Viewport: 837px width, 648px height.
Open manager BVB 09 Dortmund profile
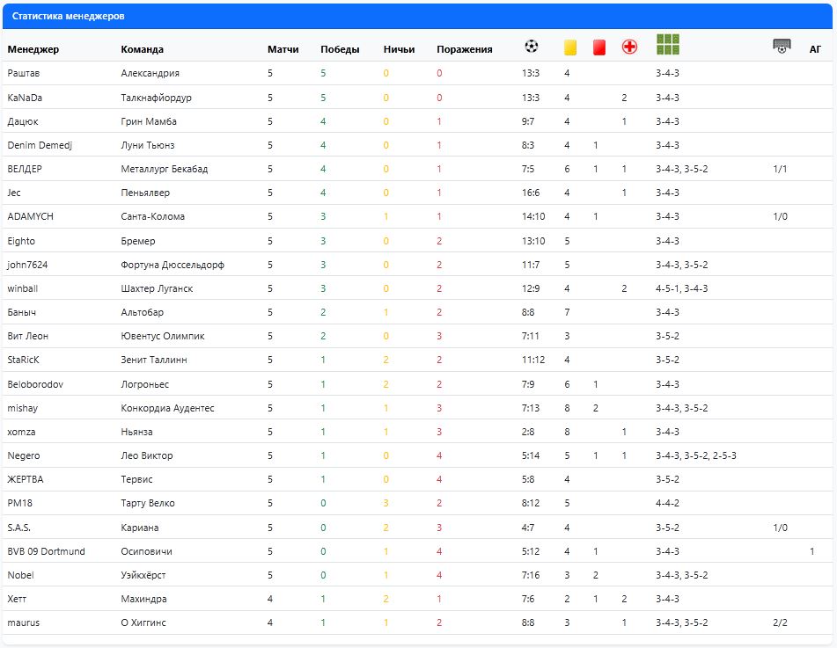(x=46, y=551)
